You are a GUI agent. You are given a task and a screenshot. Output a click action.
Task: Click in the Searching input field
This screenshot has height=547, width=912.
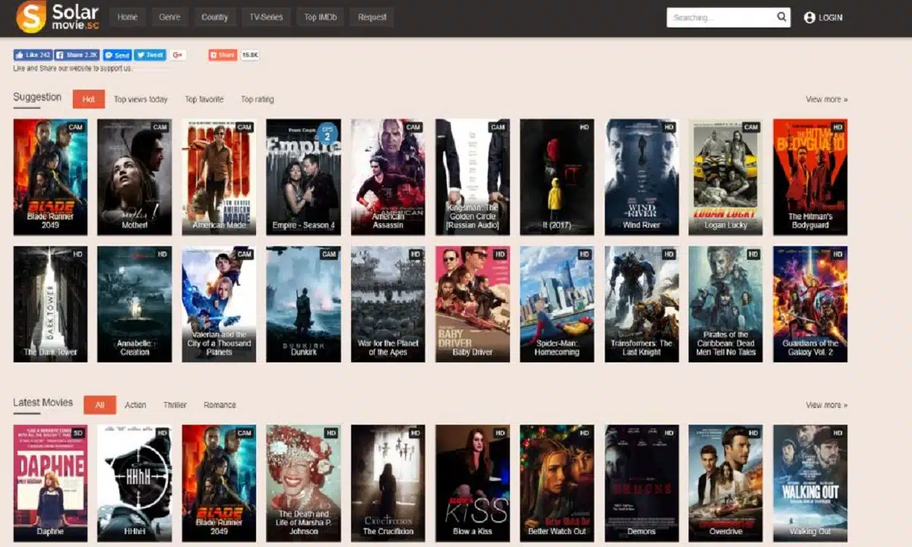(718, 17)
